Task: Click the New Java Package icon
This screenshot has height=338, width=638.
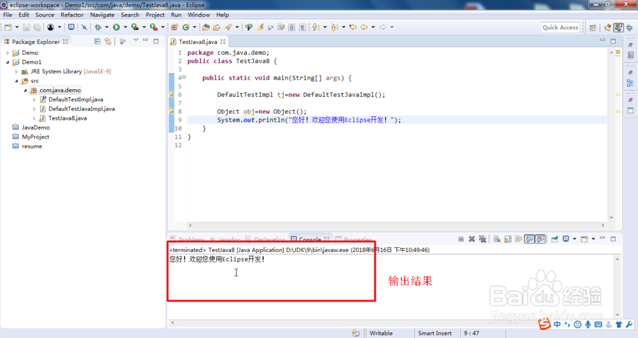Action: tap(174, 27)
